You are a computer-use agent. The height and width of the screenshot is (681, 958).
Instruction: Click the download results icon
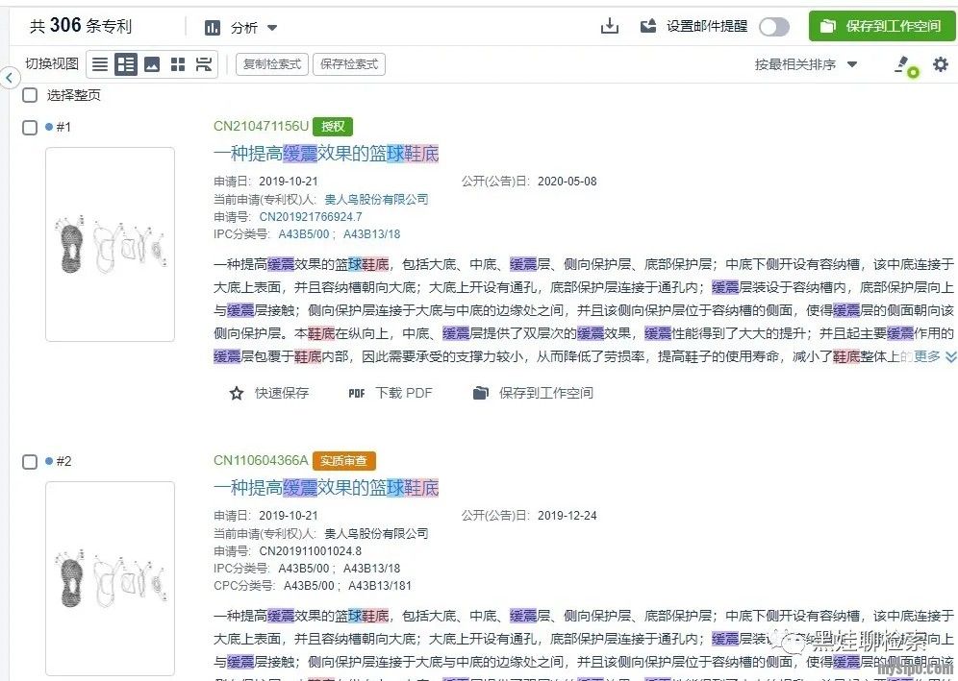(x=609, y=26)
